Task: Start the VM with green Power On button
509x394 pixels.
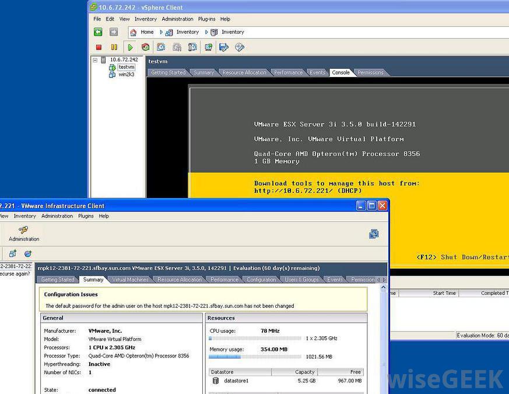Action: point(130,47)
